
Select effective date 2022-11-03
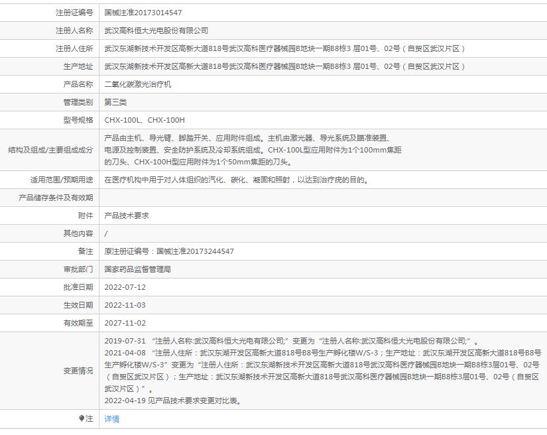point(125,305)
